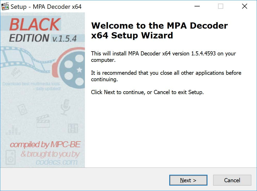Click the v.1.5.4 version label
257x191 pixels.
tap(65, 38)
